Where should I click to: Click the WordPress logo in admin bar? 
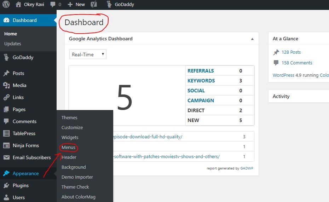6,4
